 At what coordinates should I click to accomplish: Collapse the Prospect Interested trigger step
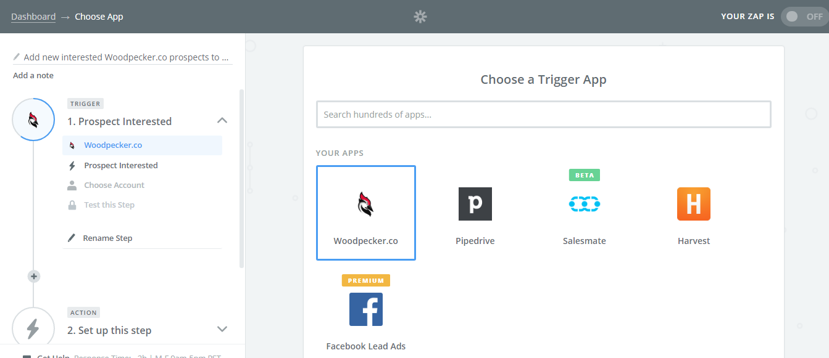click(x=223, y=120)
